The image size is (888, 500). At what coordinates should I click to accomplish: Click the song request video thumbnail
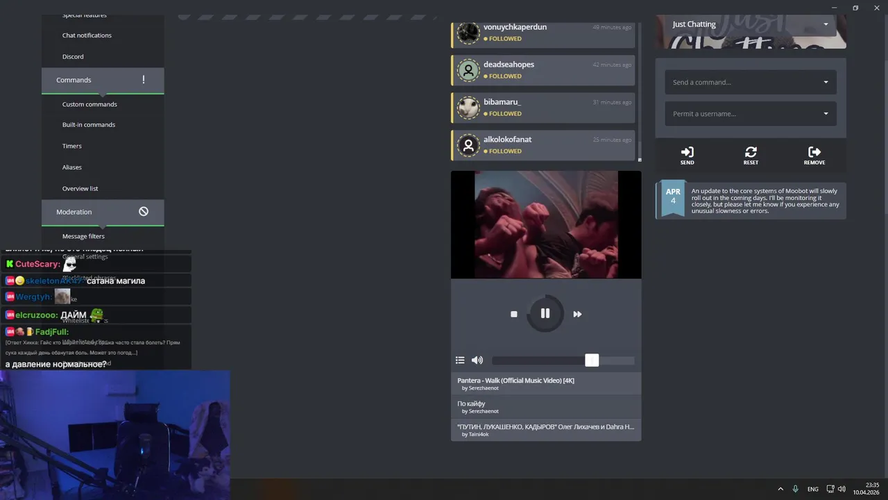[x=546, y=224]
